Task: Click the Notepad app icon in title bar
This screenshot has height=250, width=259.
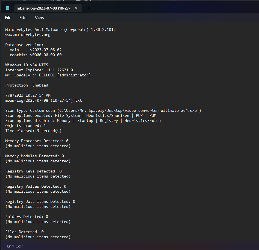Action: pos(7,8)
